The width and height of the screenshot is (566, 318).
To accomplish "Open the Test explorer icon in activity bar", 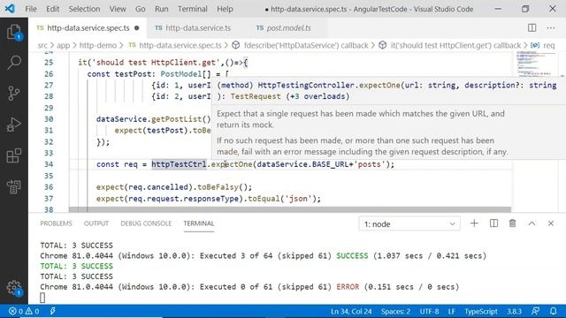I will [14, 186].
